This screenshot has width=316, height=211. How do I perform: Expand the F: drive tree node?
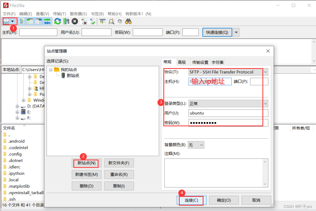pyautogui.click(x=17, y=118)
